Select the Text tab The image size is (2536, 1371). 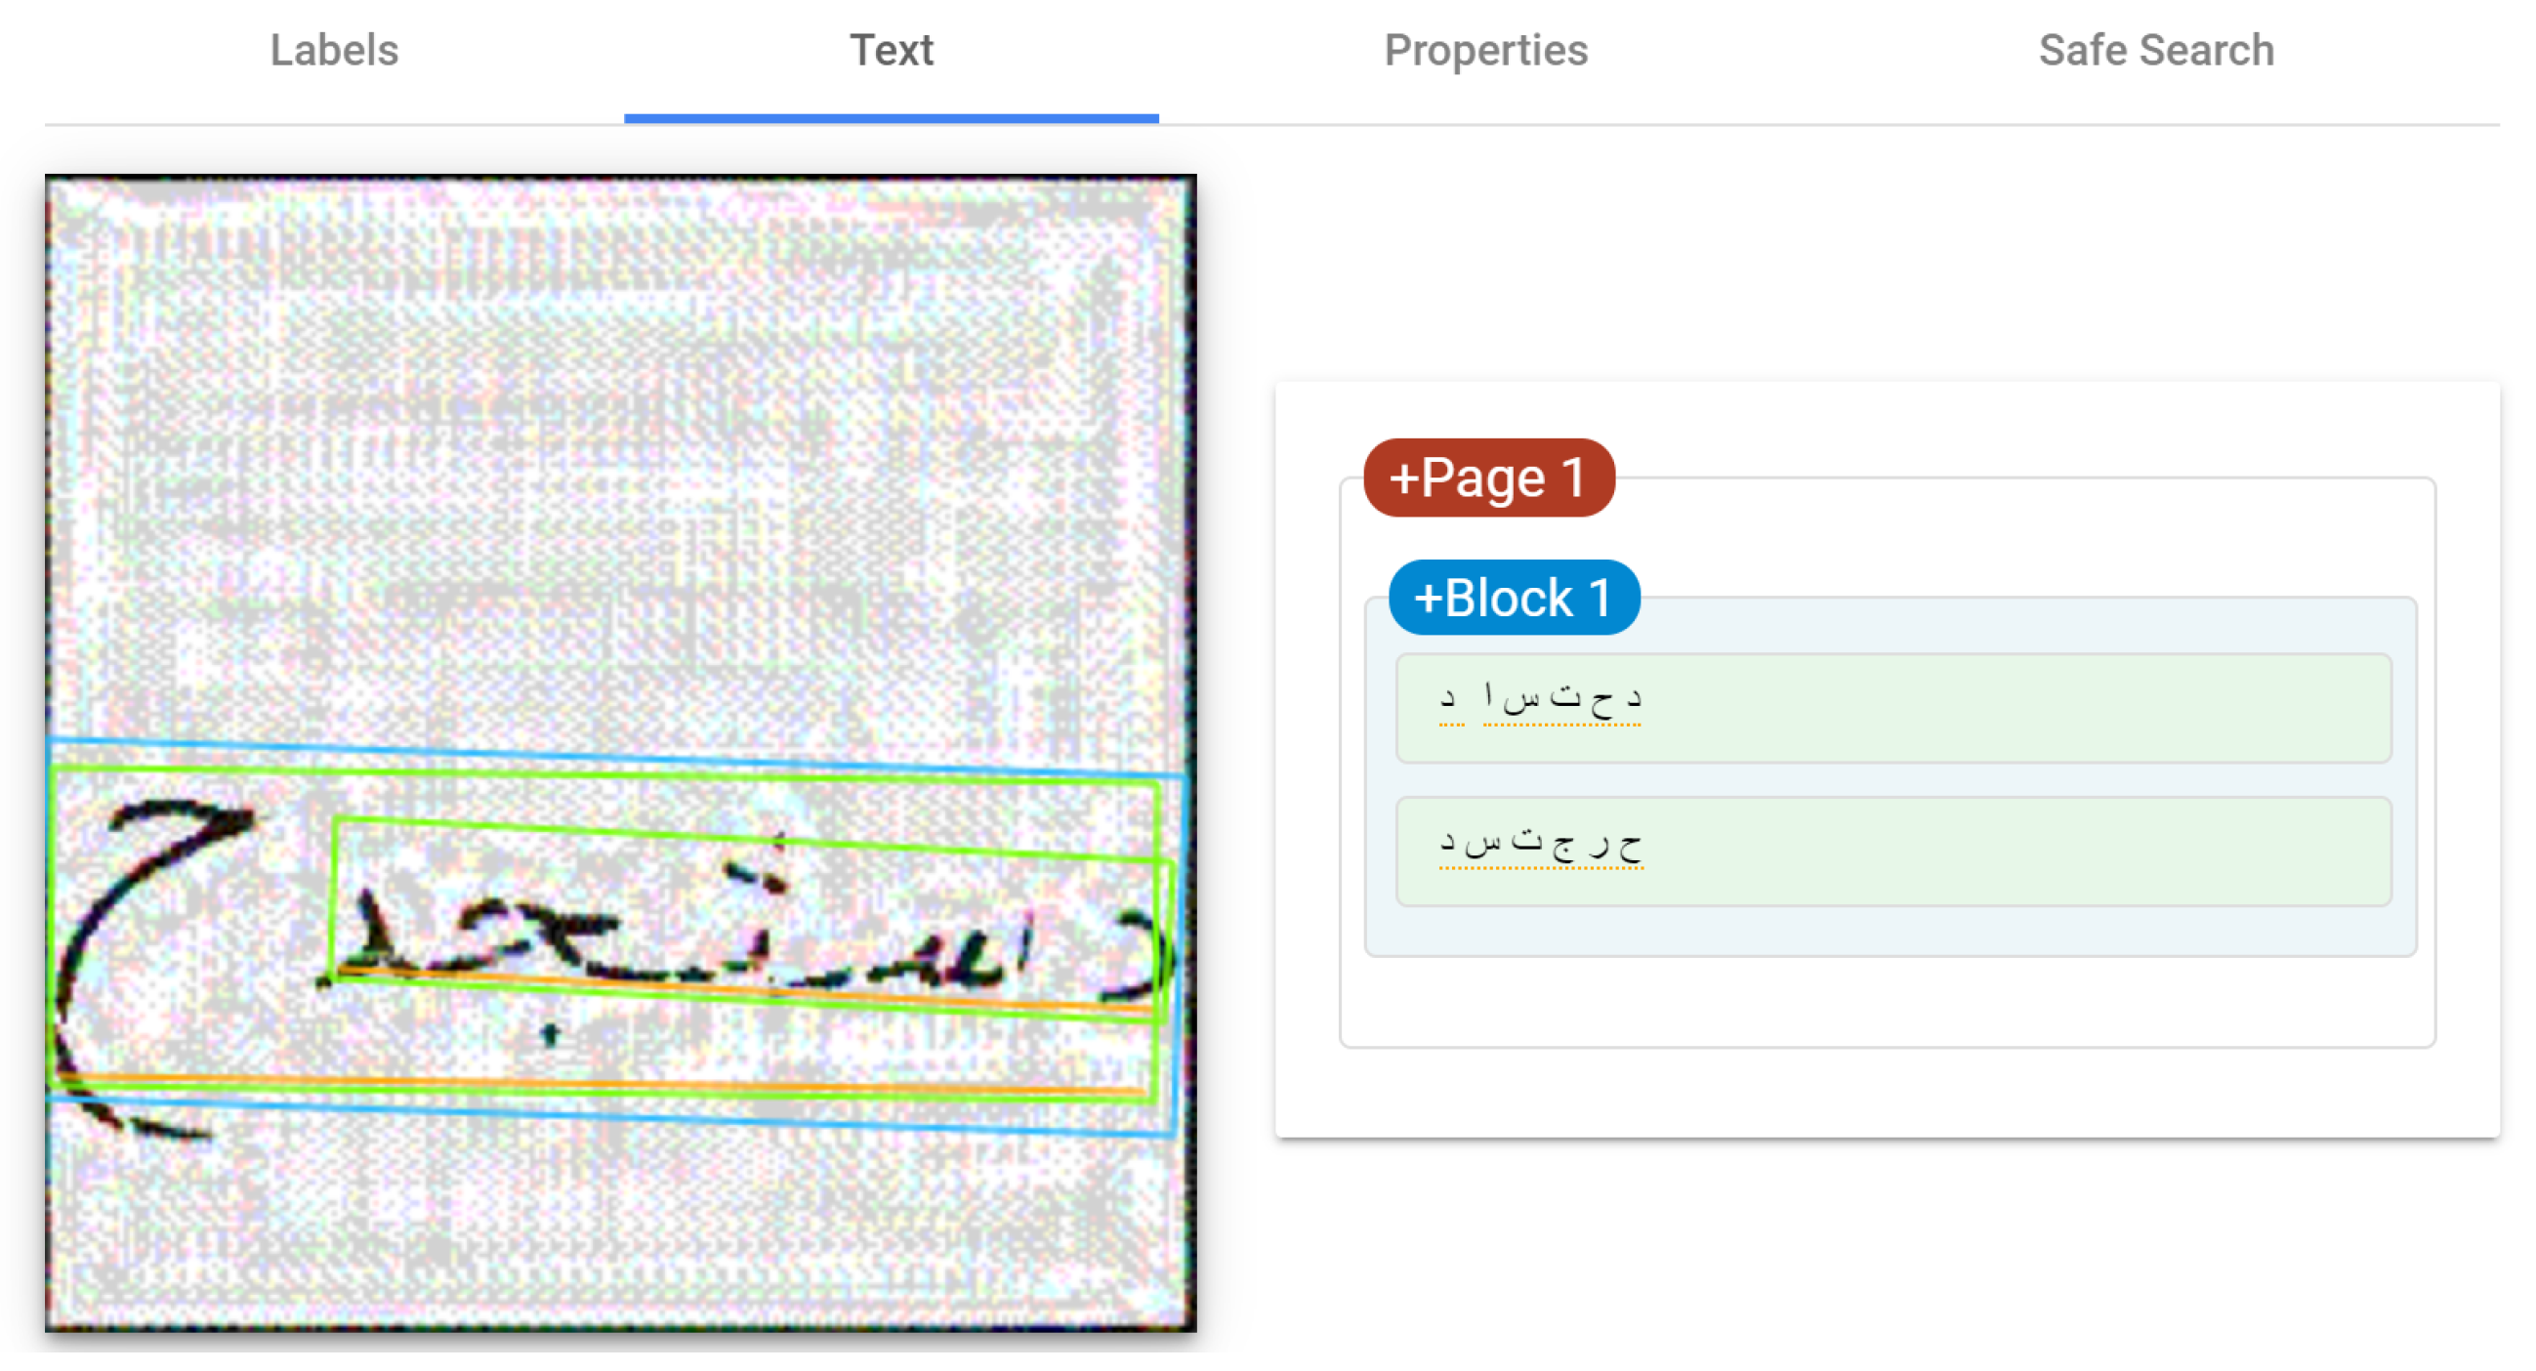pyautogui.click(x=891, y=50)
